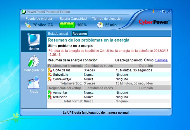Select the Aumentar row label
This screenshot has height=130, width=190.
point(60,93)
